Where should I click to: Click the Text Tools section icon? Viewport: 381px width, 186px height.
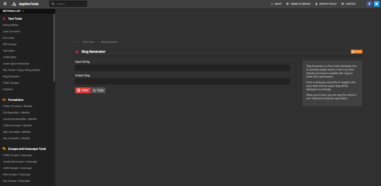[x=4, y=19]
